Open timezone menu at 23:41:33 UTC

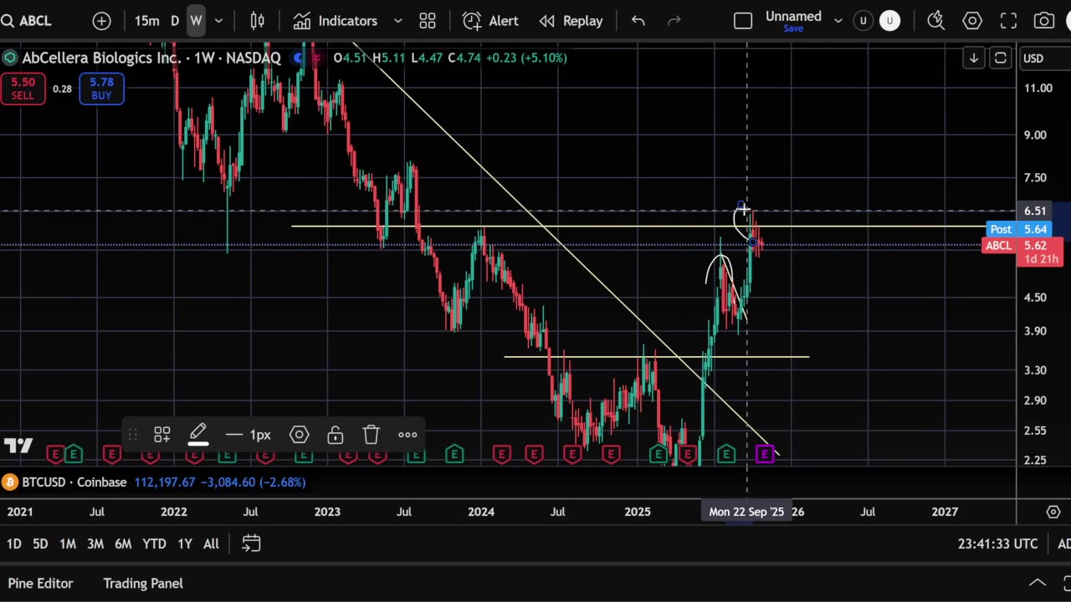point(997,543)
